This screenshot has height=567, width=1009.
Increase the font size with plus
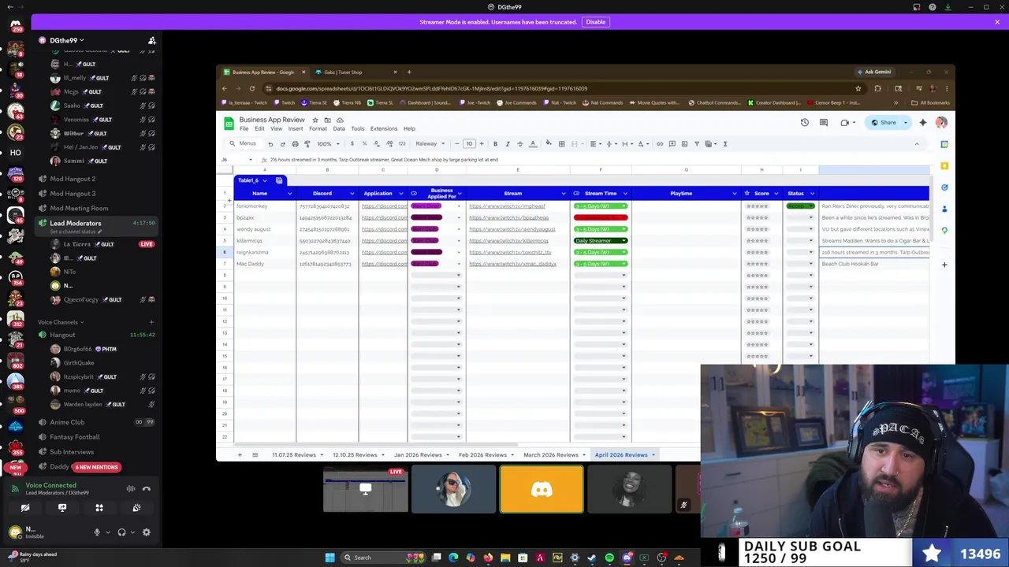[x=482, y=144]
